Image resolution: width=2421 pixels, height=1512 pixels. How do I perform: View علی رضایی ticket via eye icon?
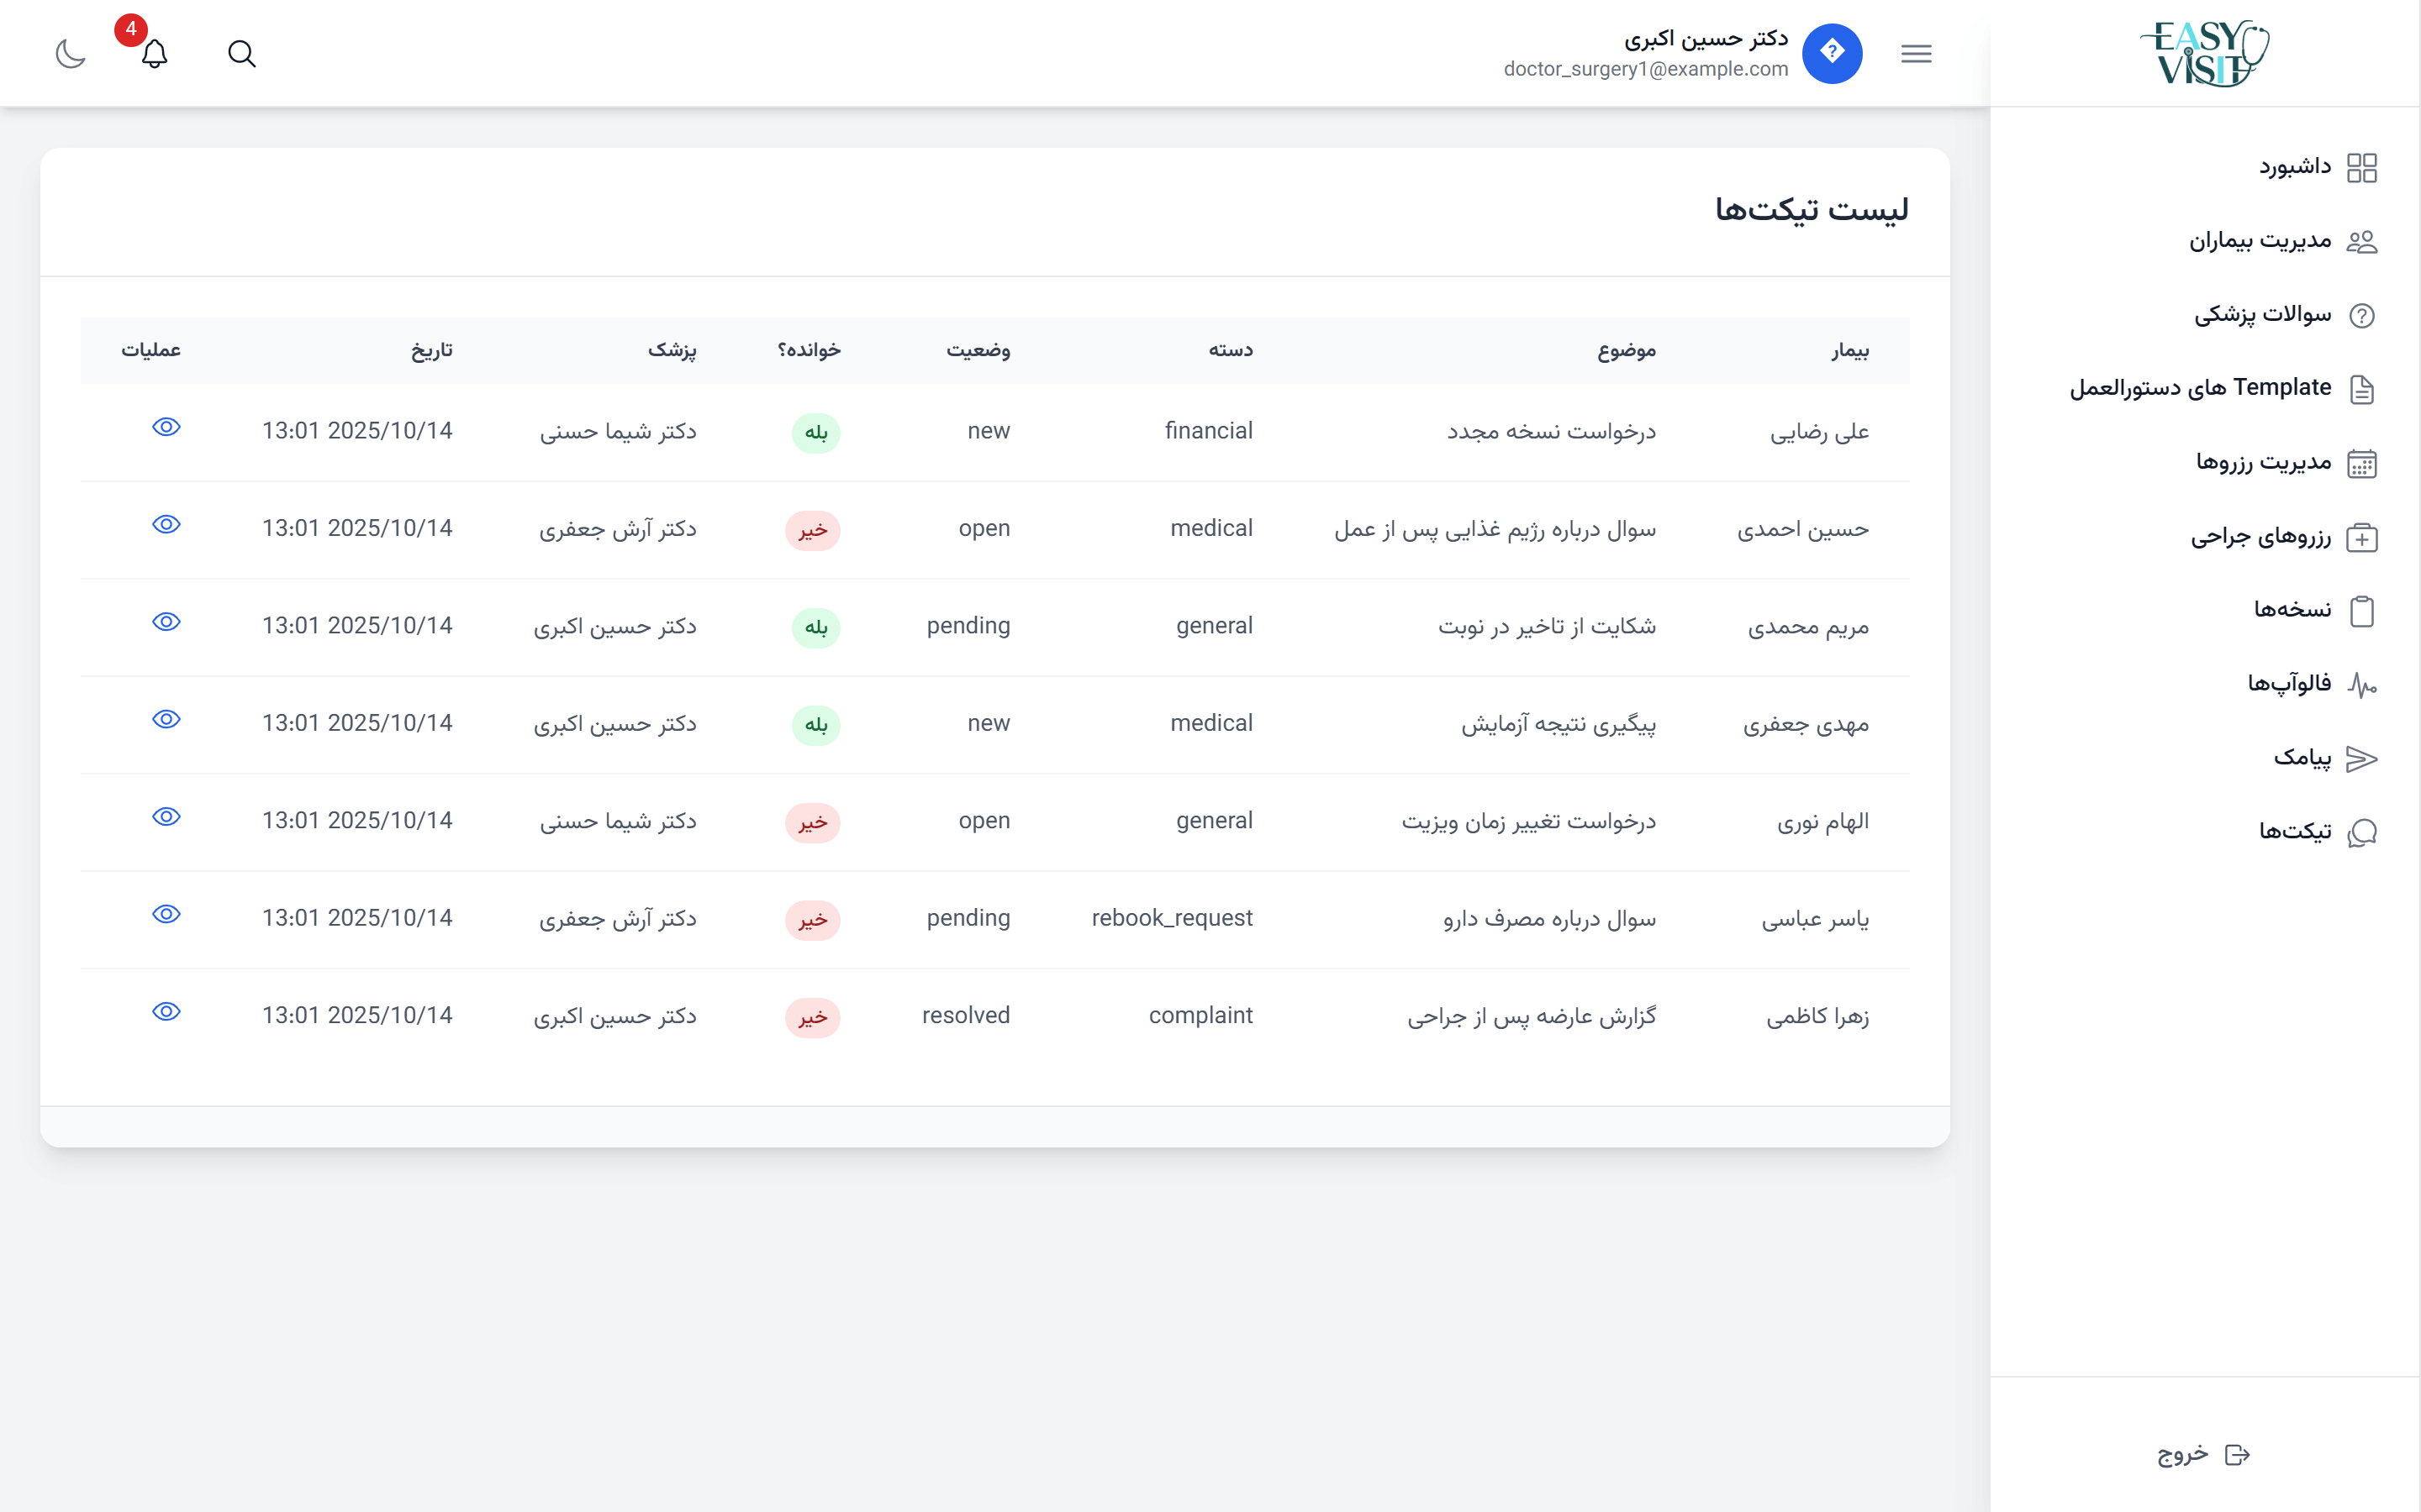pyautogui.click(x=166, y=428)
